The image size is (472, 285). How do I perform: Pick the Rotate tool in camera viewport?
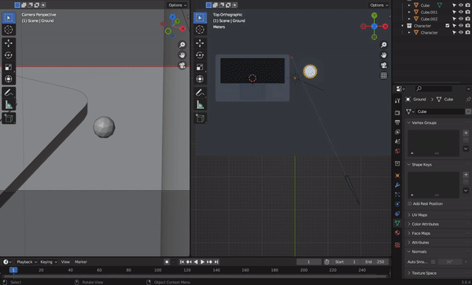point(9,55)
